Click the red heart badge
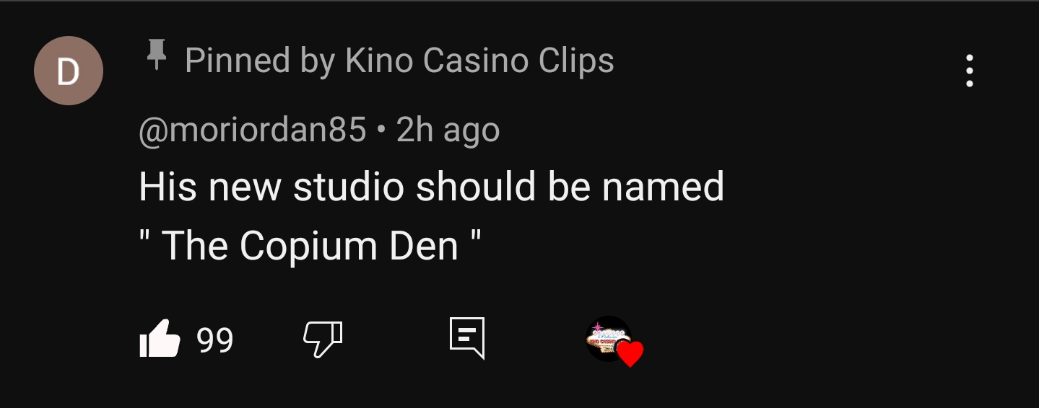 click(x=630, y=354)
